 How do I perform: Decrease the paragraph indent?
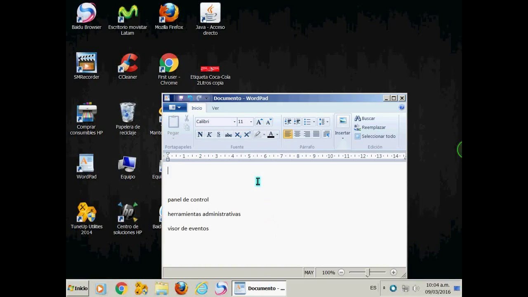coord(288,122)
